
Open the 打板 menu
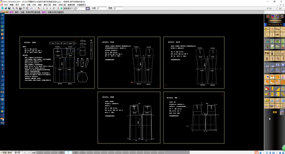click(x=34, y=5)
